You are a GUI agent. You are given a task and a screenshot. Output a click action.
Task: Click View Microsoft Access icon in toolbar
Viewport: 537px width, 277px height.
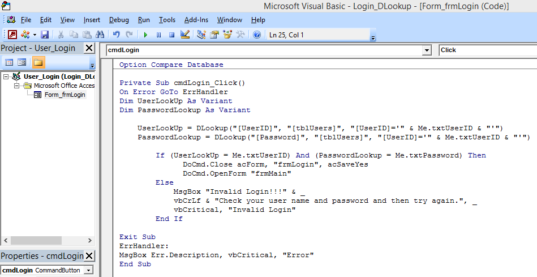(12, 35)
